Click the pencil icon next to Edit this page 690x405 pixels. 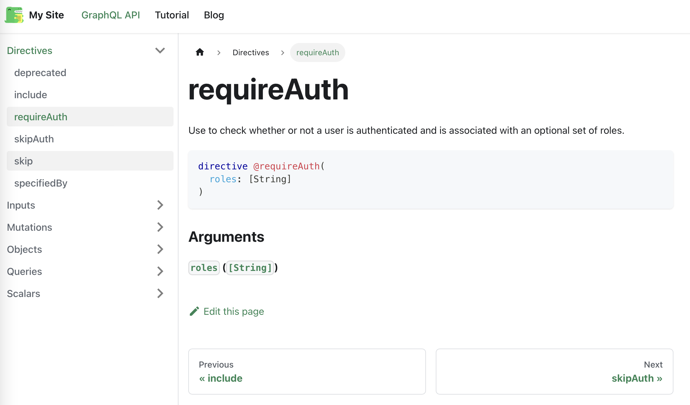tap(194, 311)
